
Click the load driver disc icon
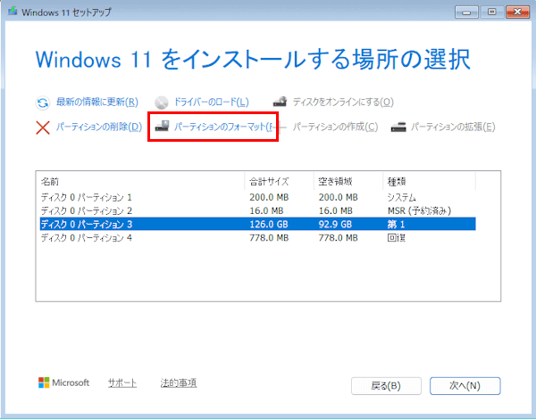click(x=162, y=102)
